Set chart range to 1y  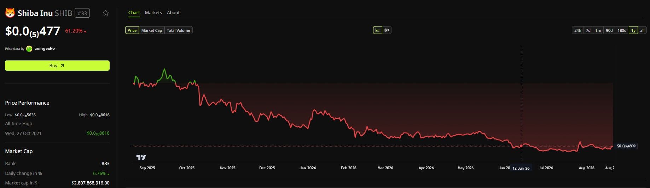click(x=633, y=30)
